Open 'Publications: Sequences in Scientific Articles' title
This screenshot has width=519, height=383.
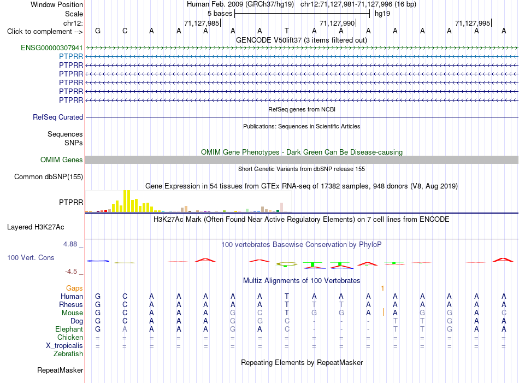click(302, 126)
